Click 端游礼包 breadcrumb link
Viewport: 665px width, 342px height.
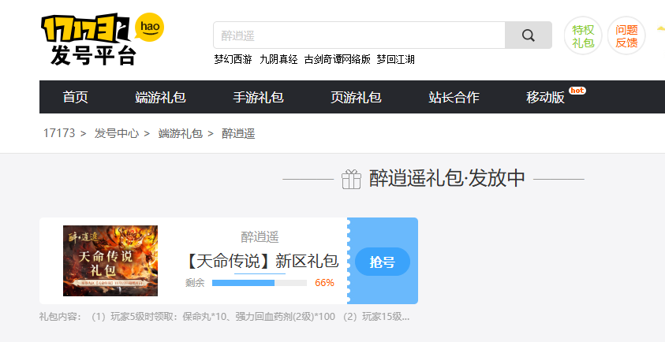(x=180, y=133)
